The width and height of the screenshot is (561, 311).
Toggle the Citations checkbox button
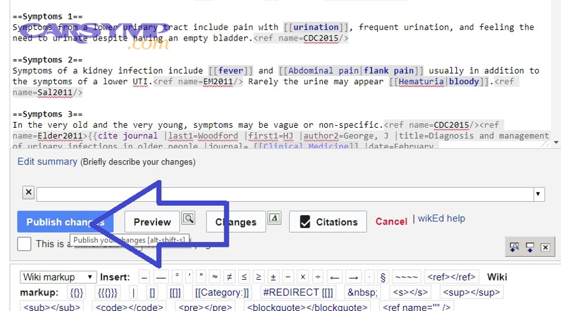click(x=328, y=222)
